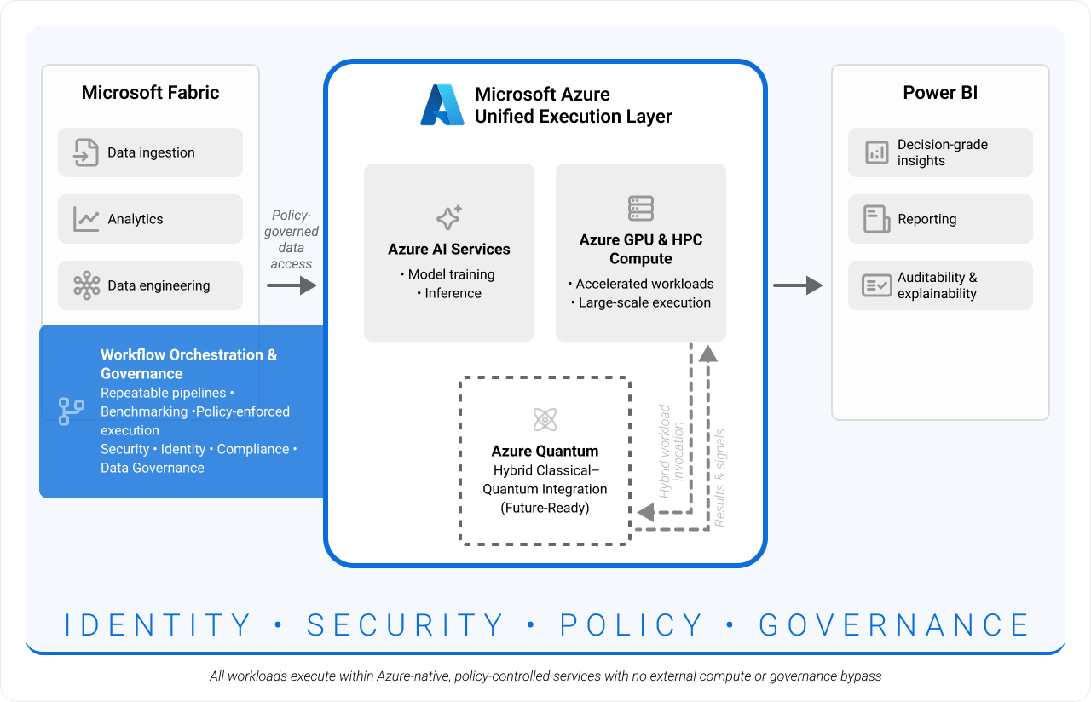
Task: Click the Azure AI Services sparkle icon
Action: coord(449,217)
